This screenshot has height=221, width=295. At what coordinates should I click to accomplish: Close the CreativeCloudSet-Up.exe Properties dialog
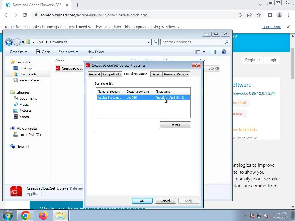196,65
